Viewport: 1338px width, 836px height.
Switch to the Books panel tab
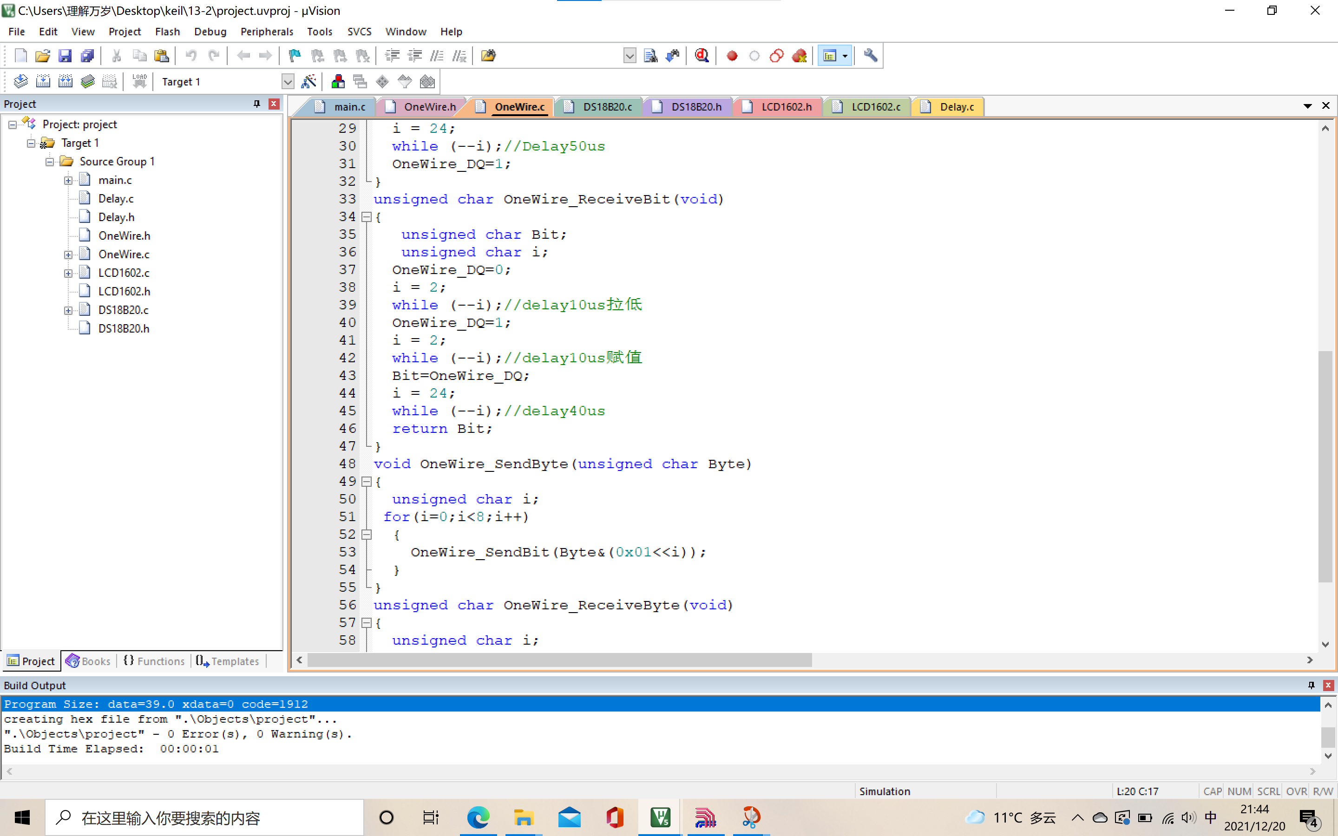point(88,661)
